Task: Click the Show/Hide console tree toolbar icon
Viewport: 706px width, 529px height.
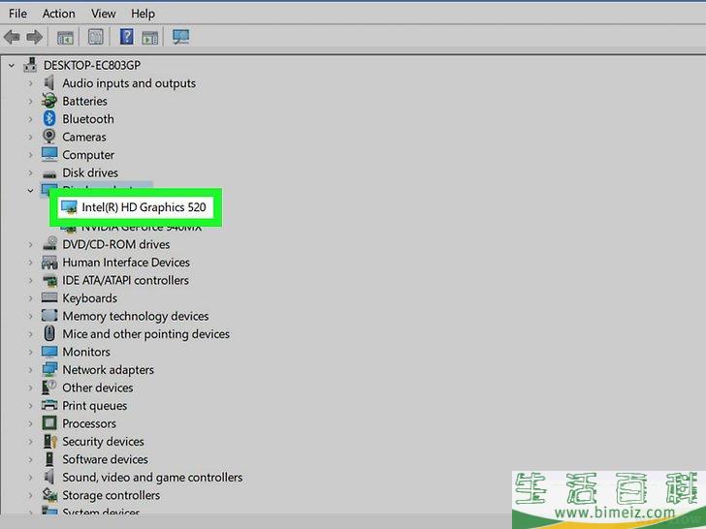Action: click(x=65, y=38)
